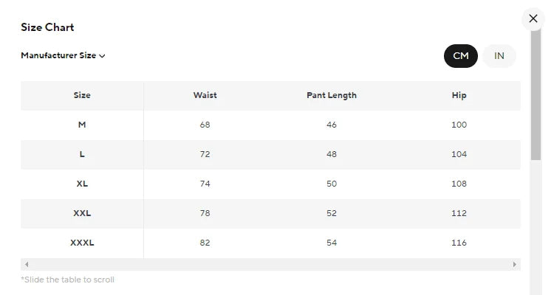Click the slide the table hint text
This screenshot has width=554, height=295.
pos(67,280)
